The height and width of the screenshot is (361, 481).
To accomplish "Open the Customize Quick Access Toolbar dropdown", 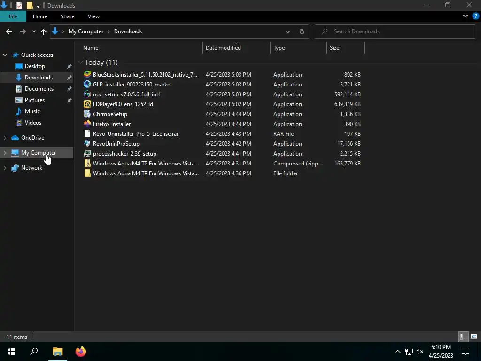I will [x=38, y=6].
